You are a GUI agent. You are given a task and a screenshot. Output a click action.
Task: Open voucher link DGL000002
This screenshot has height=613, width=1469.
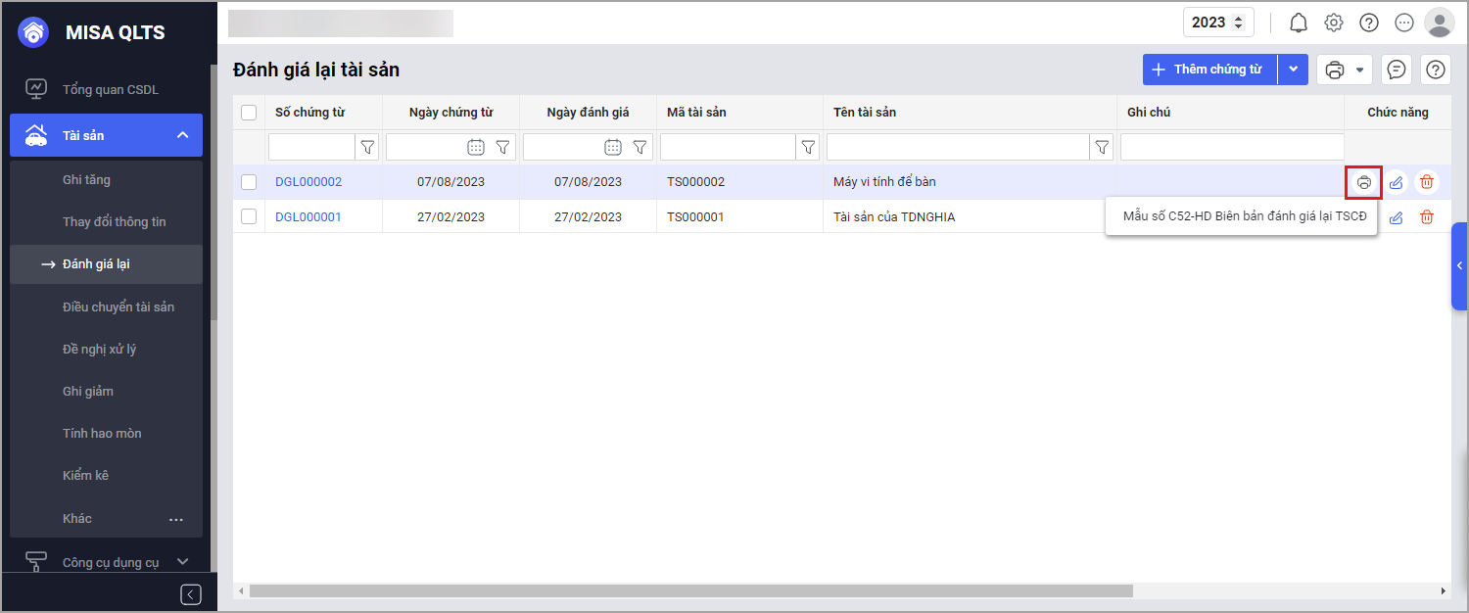(308, 182)
